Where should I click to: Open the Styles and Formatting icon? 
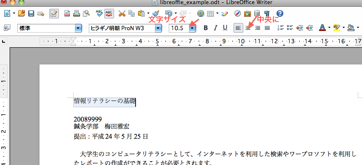pyautogui.click(x=7, y=28)
